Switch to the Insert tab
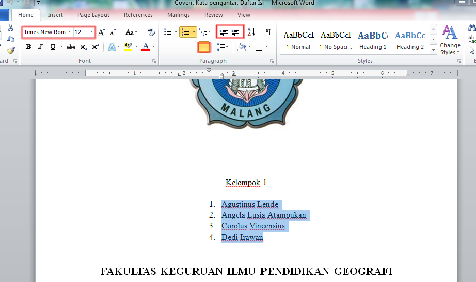 pyautogui.click(x=55, y=15)
